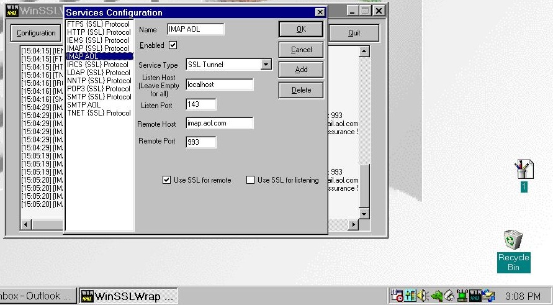This screenshot has height=305, width=553.
Task: Select IRCS {SSL} Protocol in list
Action: 99,65
